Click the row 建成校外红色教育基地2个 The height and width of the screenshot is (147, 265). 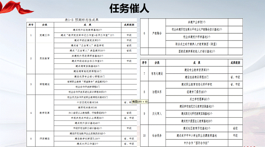87,30
